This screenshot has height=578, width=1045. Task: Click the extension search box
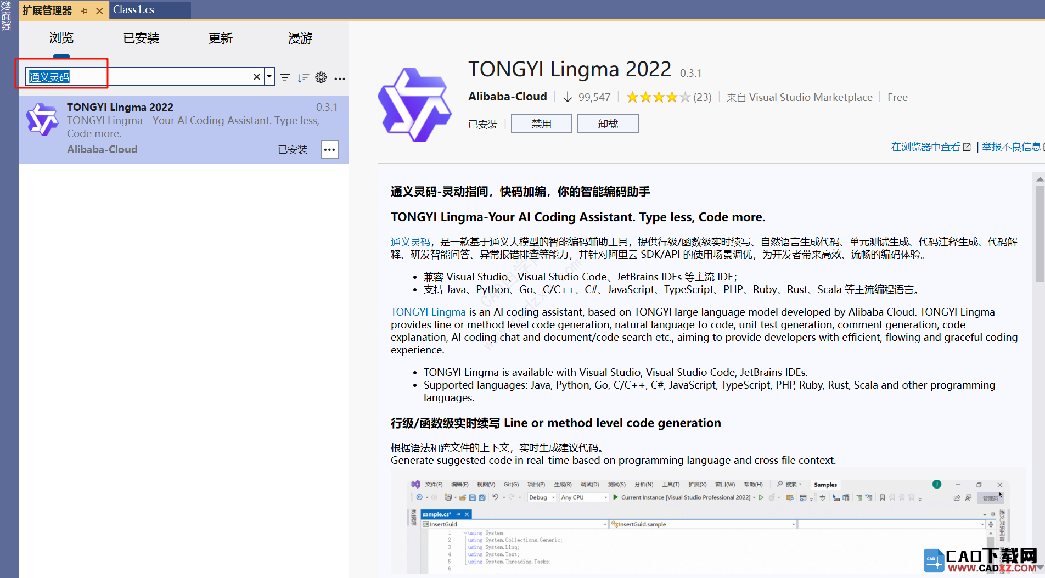click(x=144, y=77)
